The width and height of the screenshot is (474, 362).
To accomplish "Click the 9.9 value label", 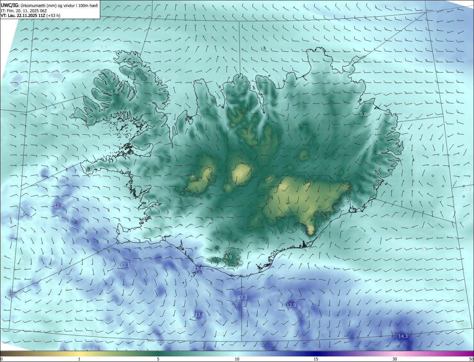I will point(104,47).
